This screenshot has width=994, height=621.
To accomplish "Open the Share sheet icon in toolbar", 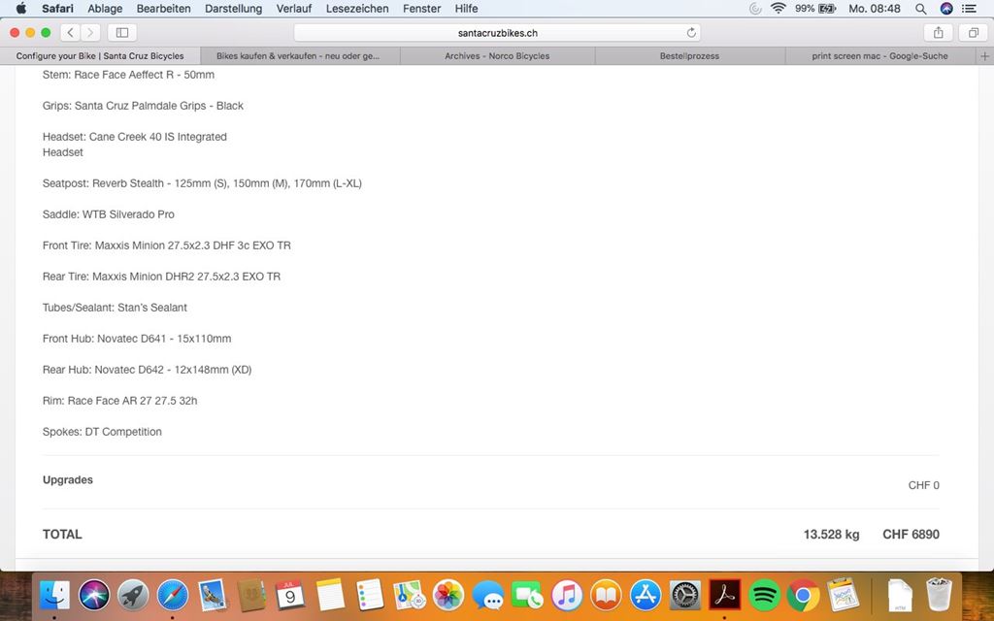I will (939, 33).
